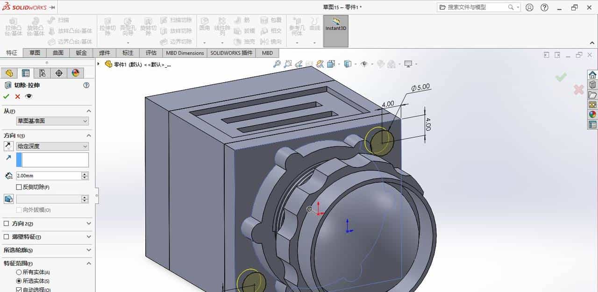598x292 pixels.
Task: Open the 给定深度 end condition dropdown
Action: [x=52, y=146]
